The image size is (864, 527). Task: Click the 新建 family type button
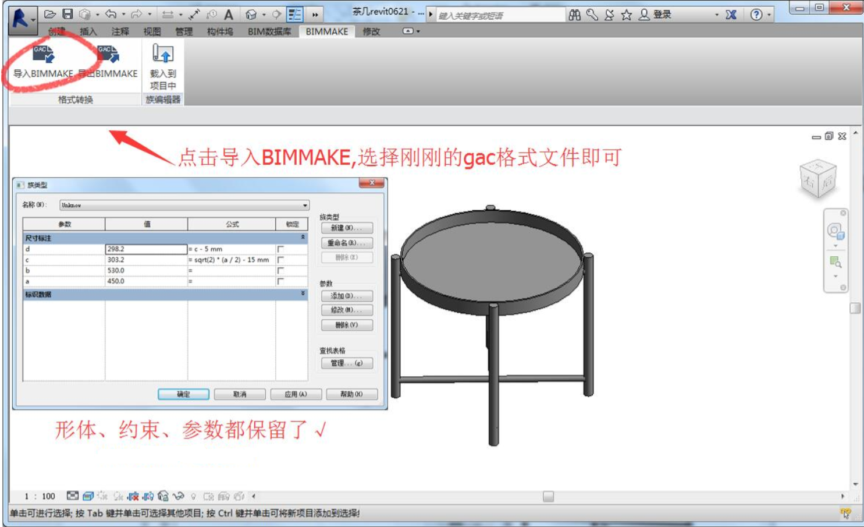347,228
